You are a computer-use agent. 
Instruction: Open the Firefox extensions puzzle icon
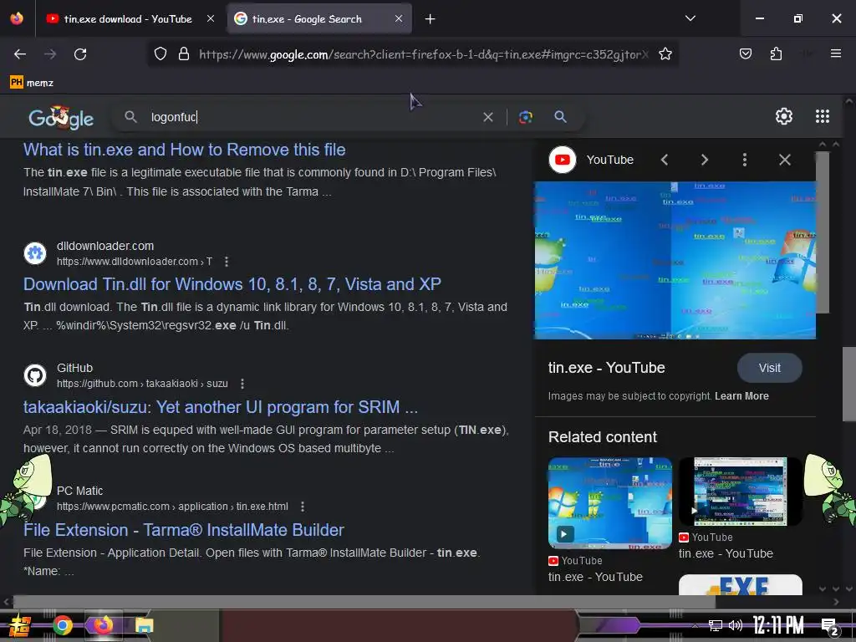tap(776, 53)
